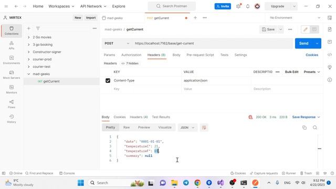This screenshot has height=189, width=336.
Task: Click the Save button
Action: [268, 29]
